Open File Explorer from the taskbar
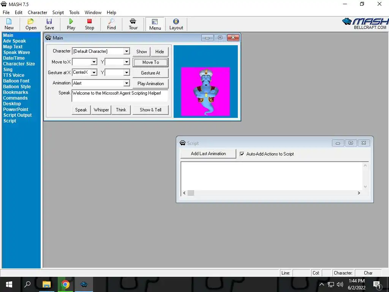The image size is (389, 292). pos(46,284)
